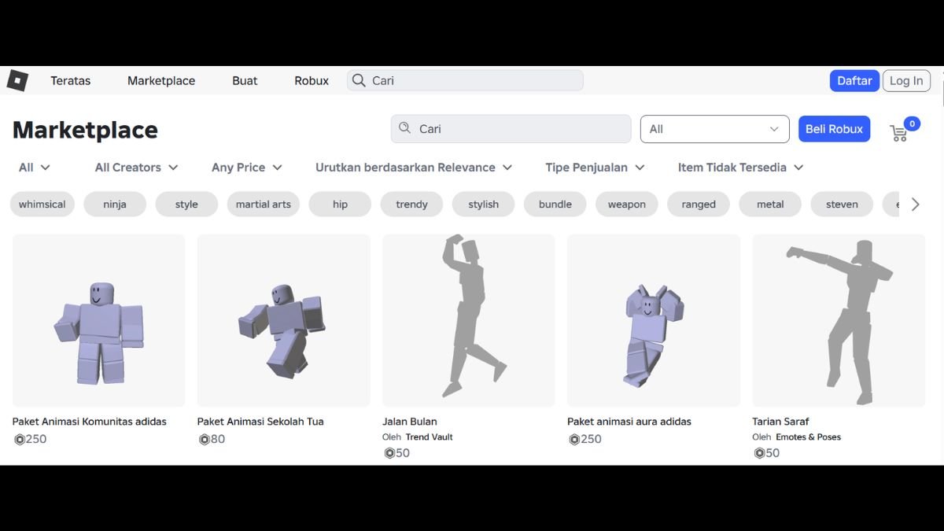Image resolution: width=944 pixels, height=531 pixels.
Task: Click Paket animasi aura adidas title
Action: 629,422
